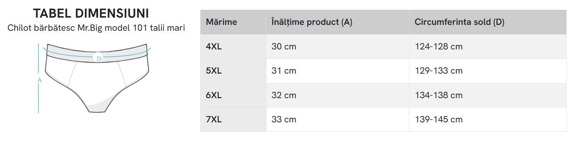Click the TABEL DIMENSIUNI heading
The width and height of the screenshot is (575, 141).
(91, 13)
